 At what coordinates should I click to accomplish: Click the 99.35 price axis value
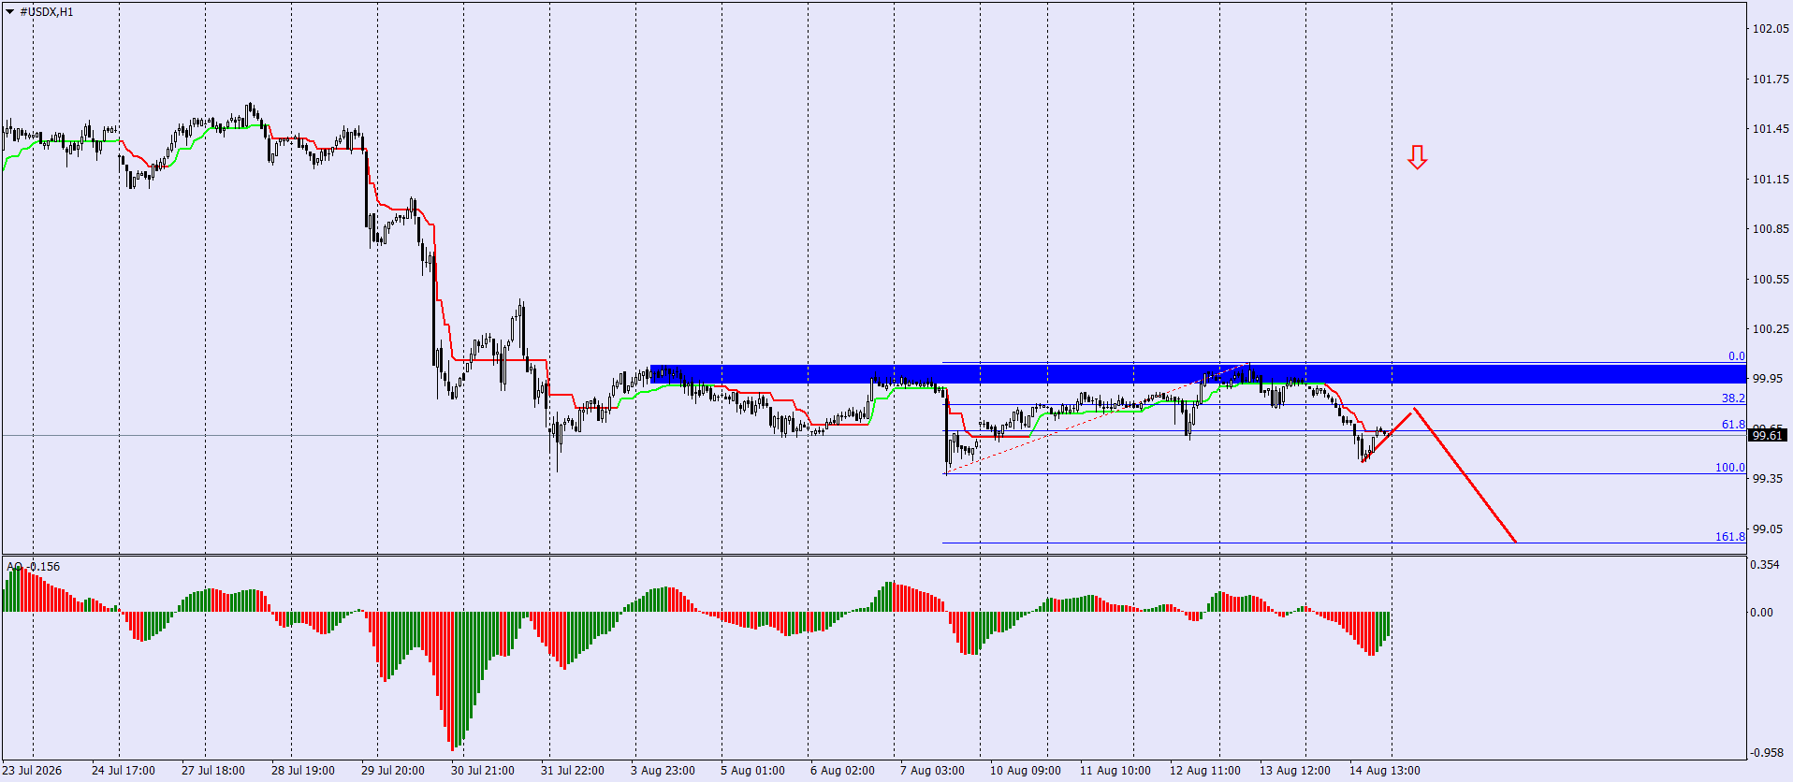pyautogui.click(x=1767, y=479)
